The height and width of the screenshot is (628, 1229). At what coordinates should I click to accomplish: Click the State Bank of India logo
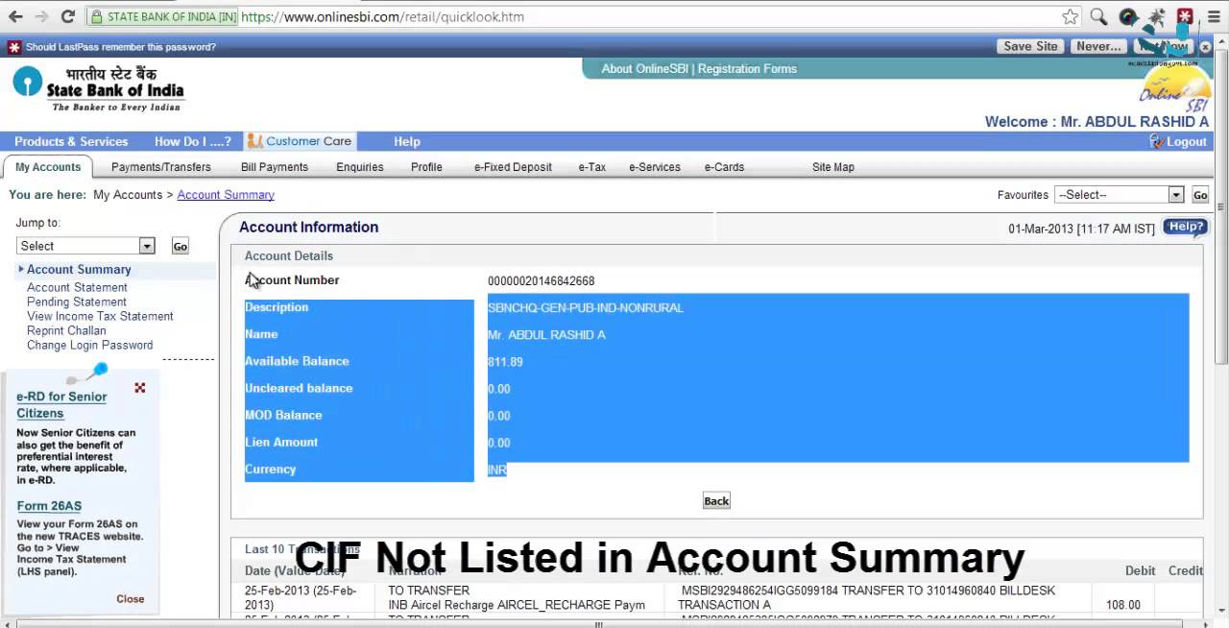(x=98, y=88)
